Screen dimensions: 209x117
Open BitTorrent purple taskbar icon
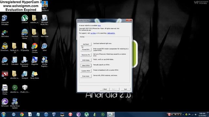point(78,114)
